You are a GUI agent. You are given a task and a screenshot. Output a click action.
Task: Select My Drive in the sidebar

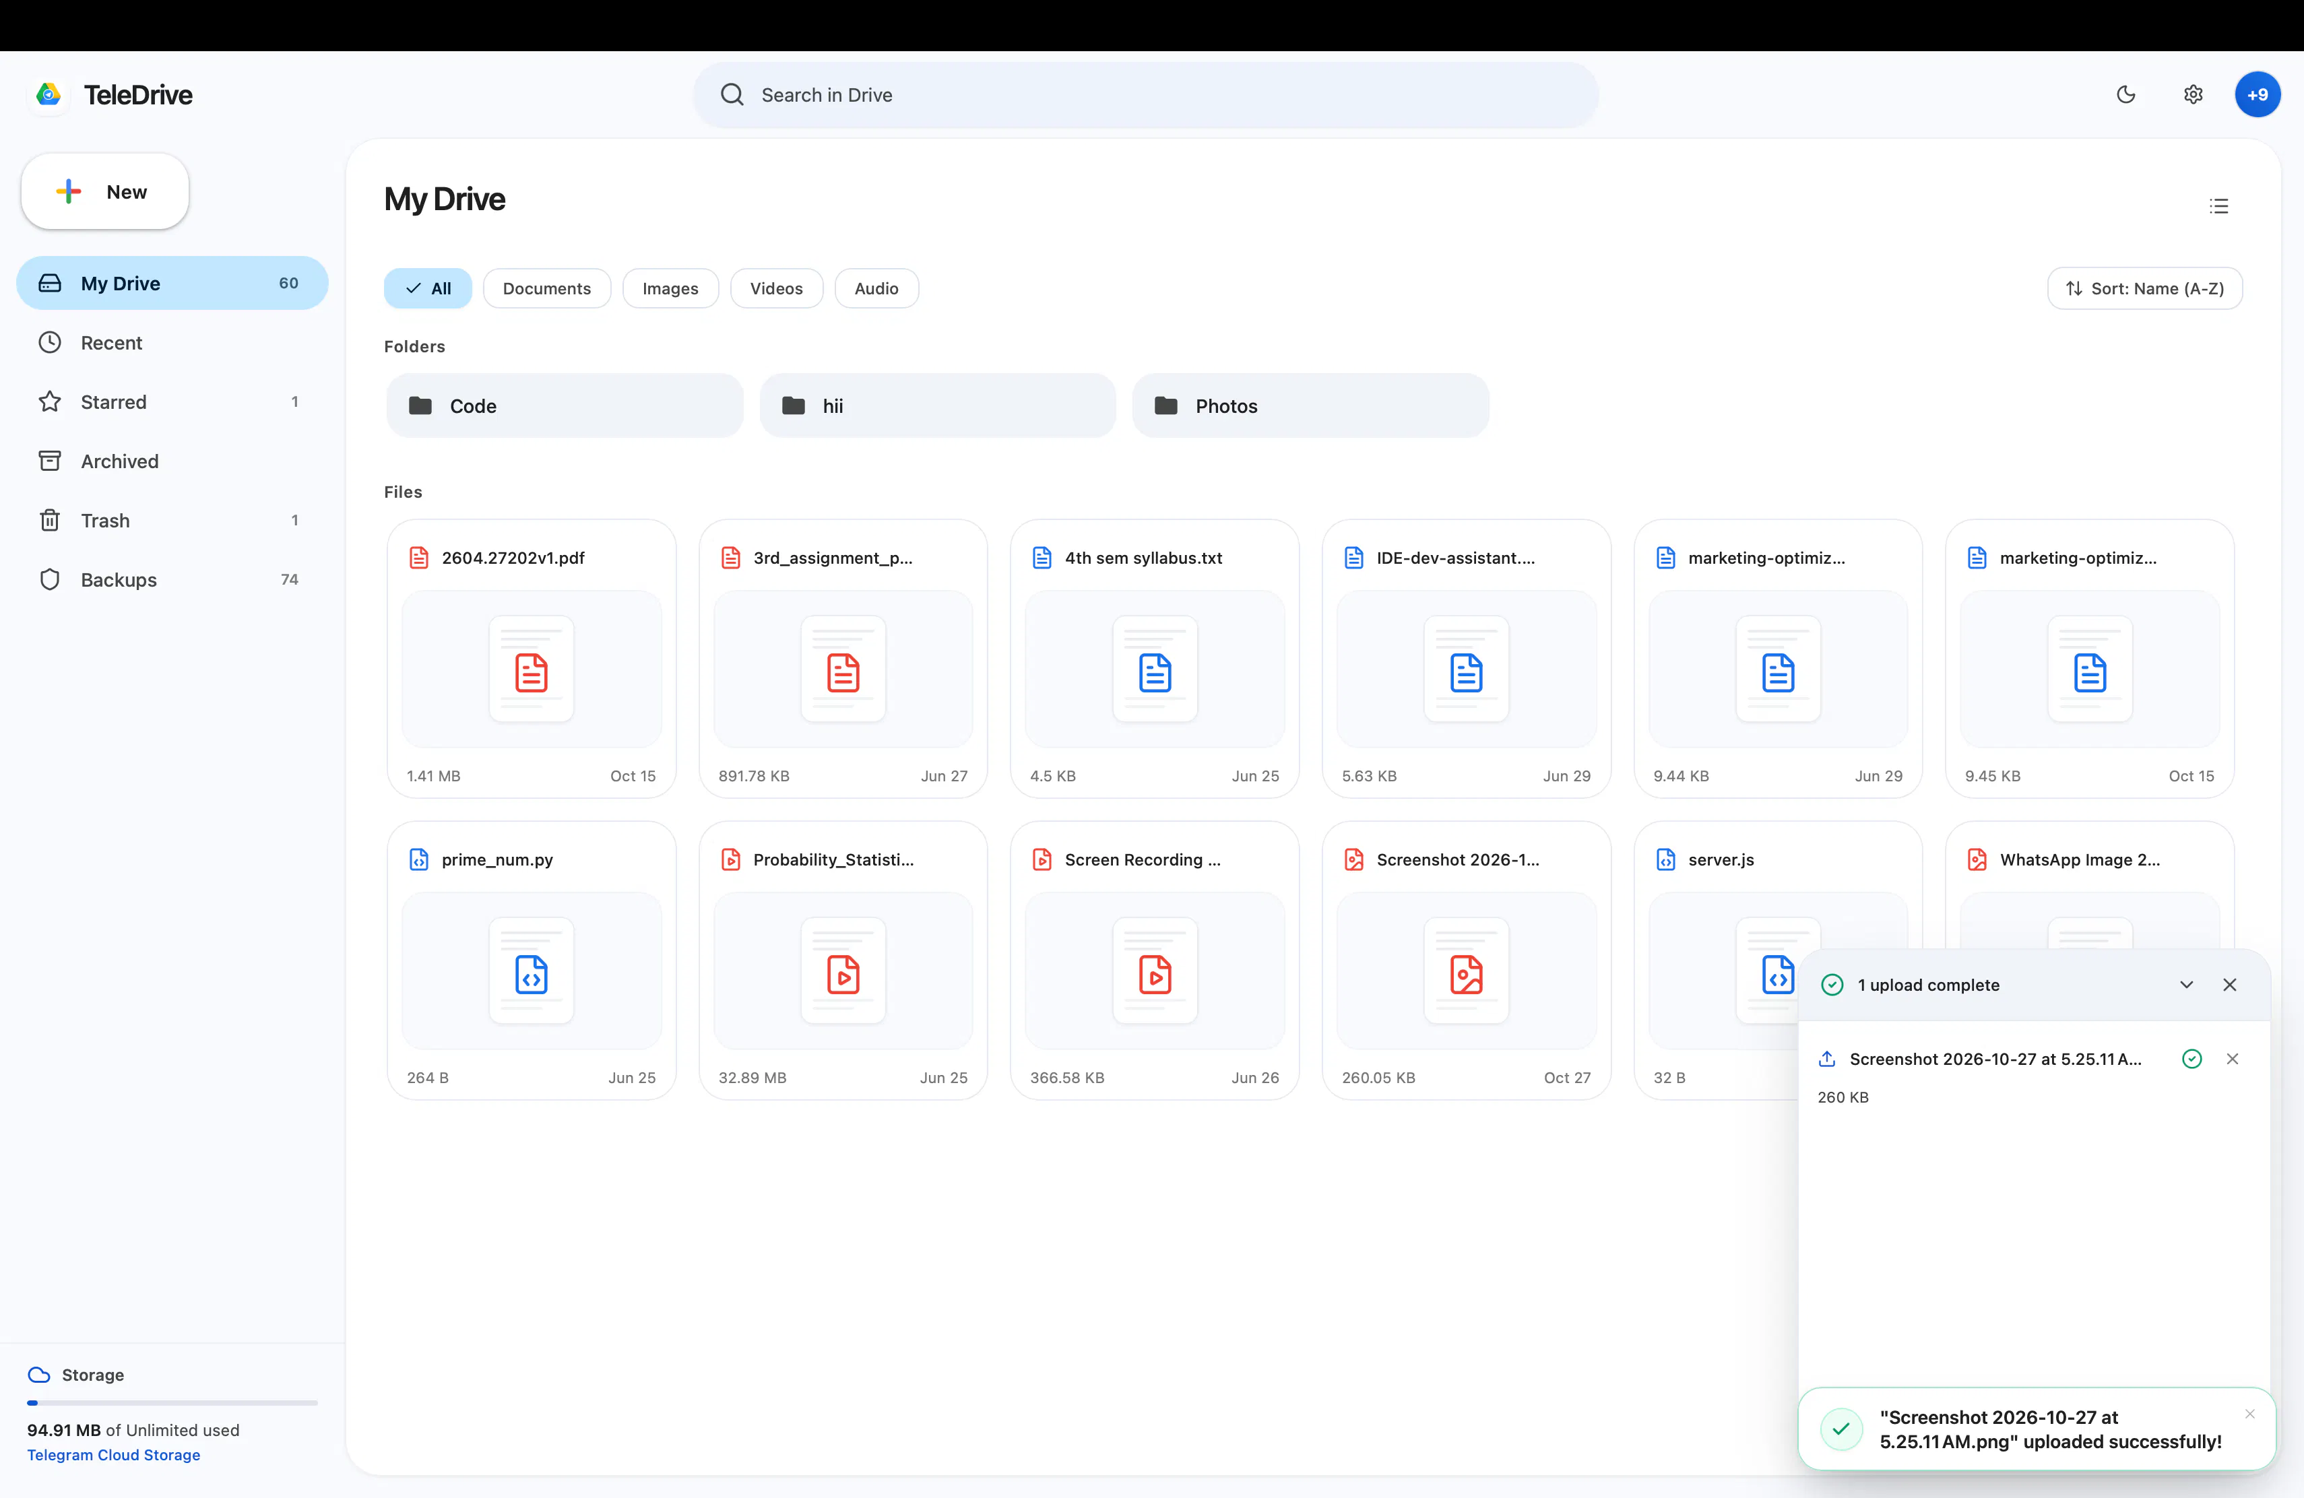(x=172, y=284)
